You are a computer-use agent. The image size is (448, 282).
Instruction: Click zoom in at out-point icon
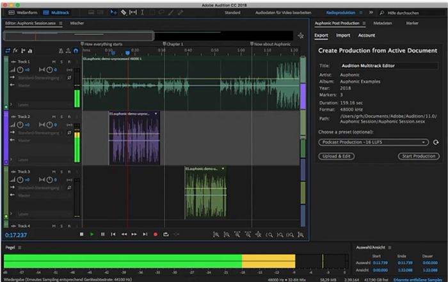[x=280, y=235]
